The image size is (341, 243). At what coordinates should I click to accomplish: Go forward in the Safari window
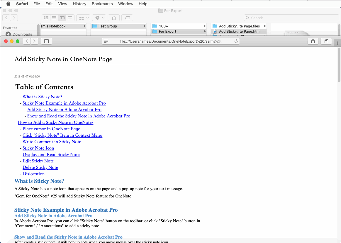[34, 41]
